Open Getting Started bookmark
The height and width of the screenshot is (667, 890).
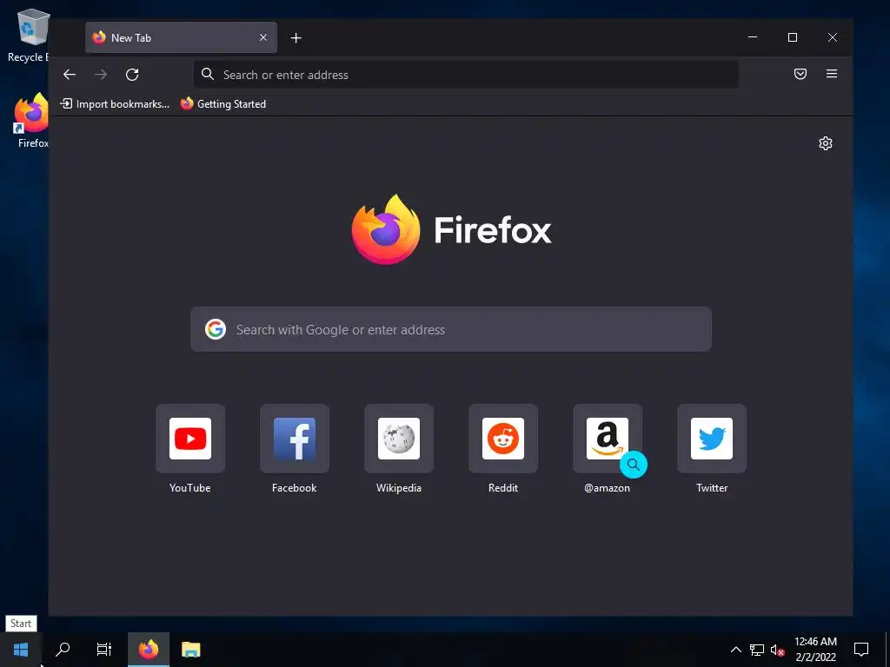tap(223, 104)
